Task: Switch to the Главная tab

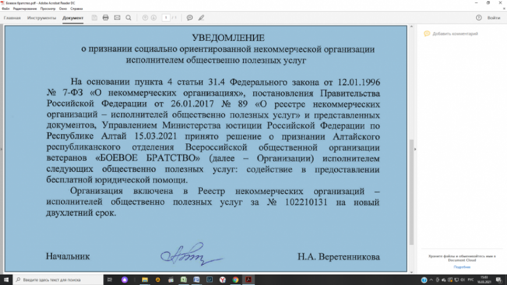Action: pyautogui.click(x=12, y=18)
